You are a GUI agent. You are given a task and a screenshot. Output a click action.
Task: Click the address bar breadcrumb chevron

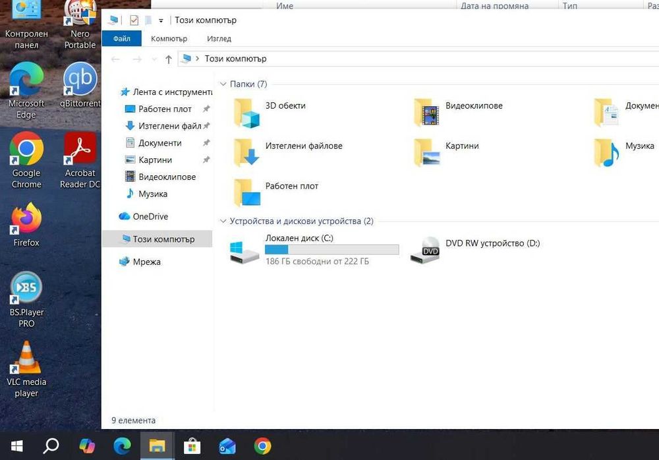(197, 59)
